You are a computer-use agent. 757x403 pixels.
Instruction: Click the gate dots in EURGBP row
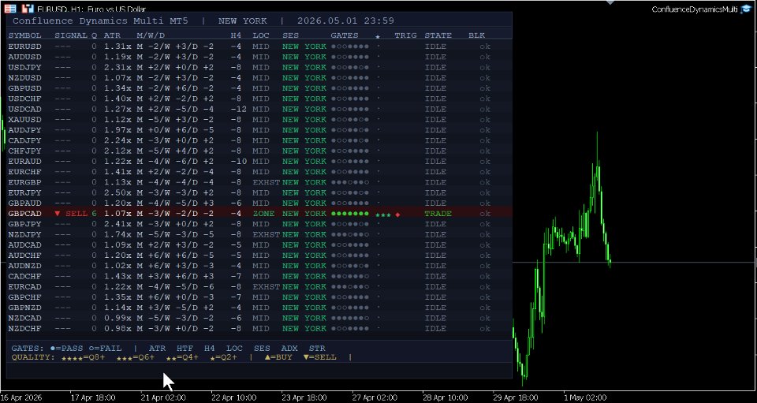pos(350,182)
